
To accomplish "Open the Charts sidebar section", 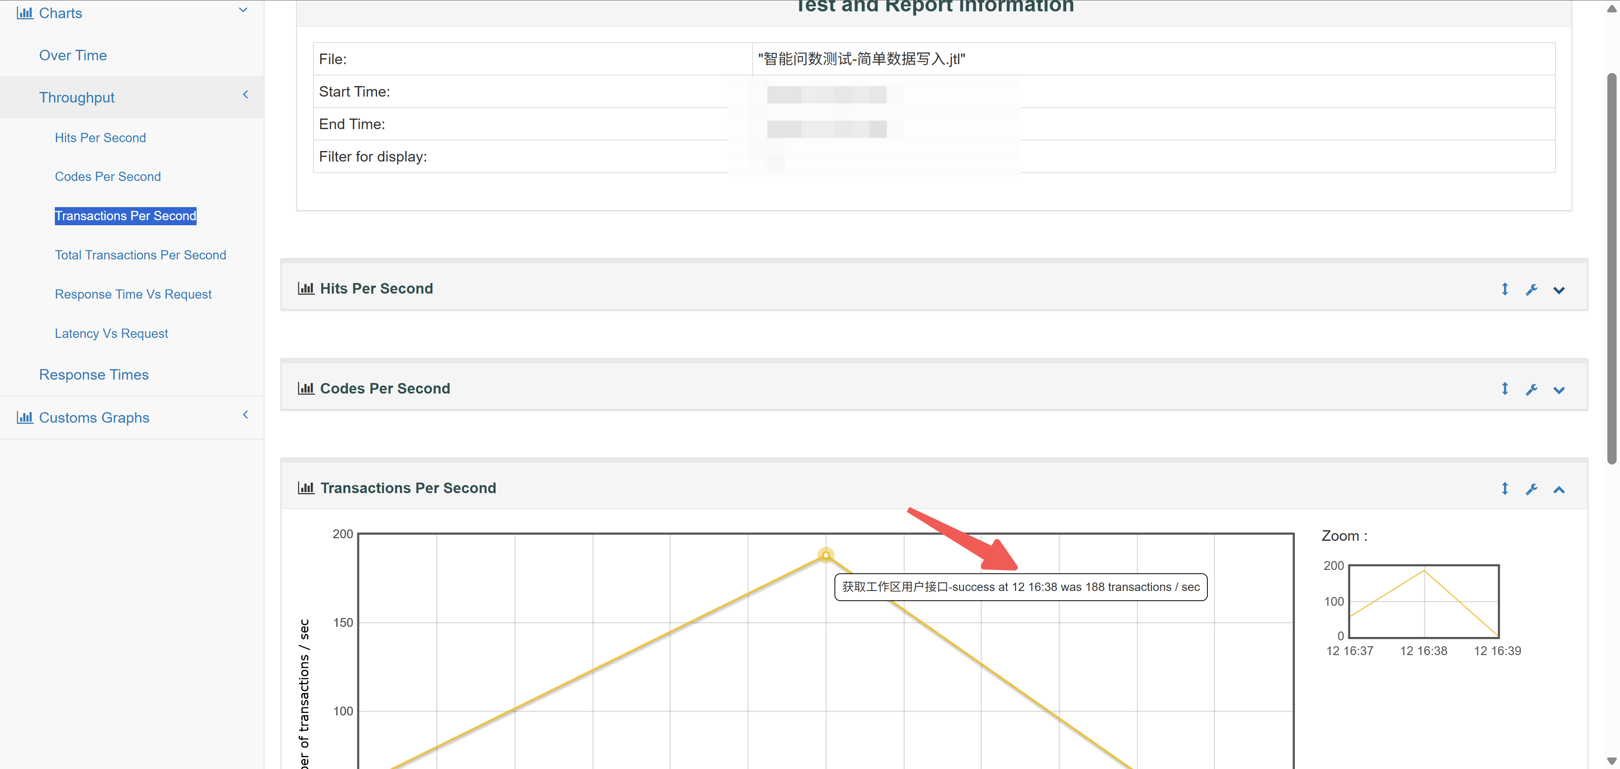I will [60, 13].
